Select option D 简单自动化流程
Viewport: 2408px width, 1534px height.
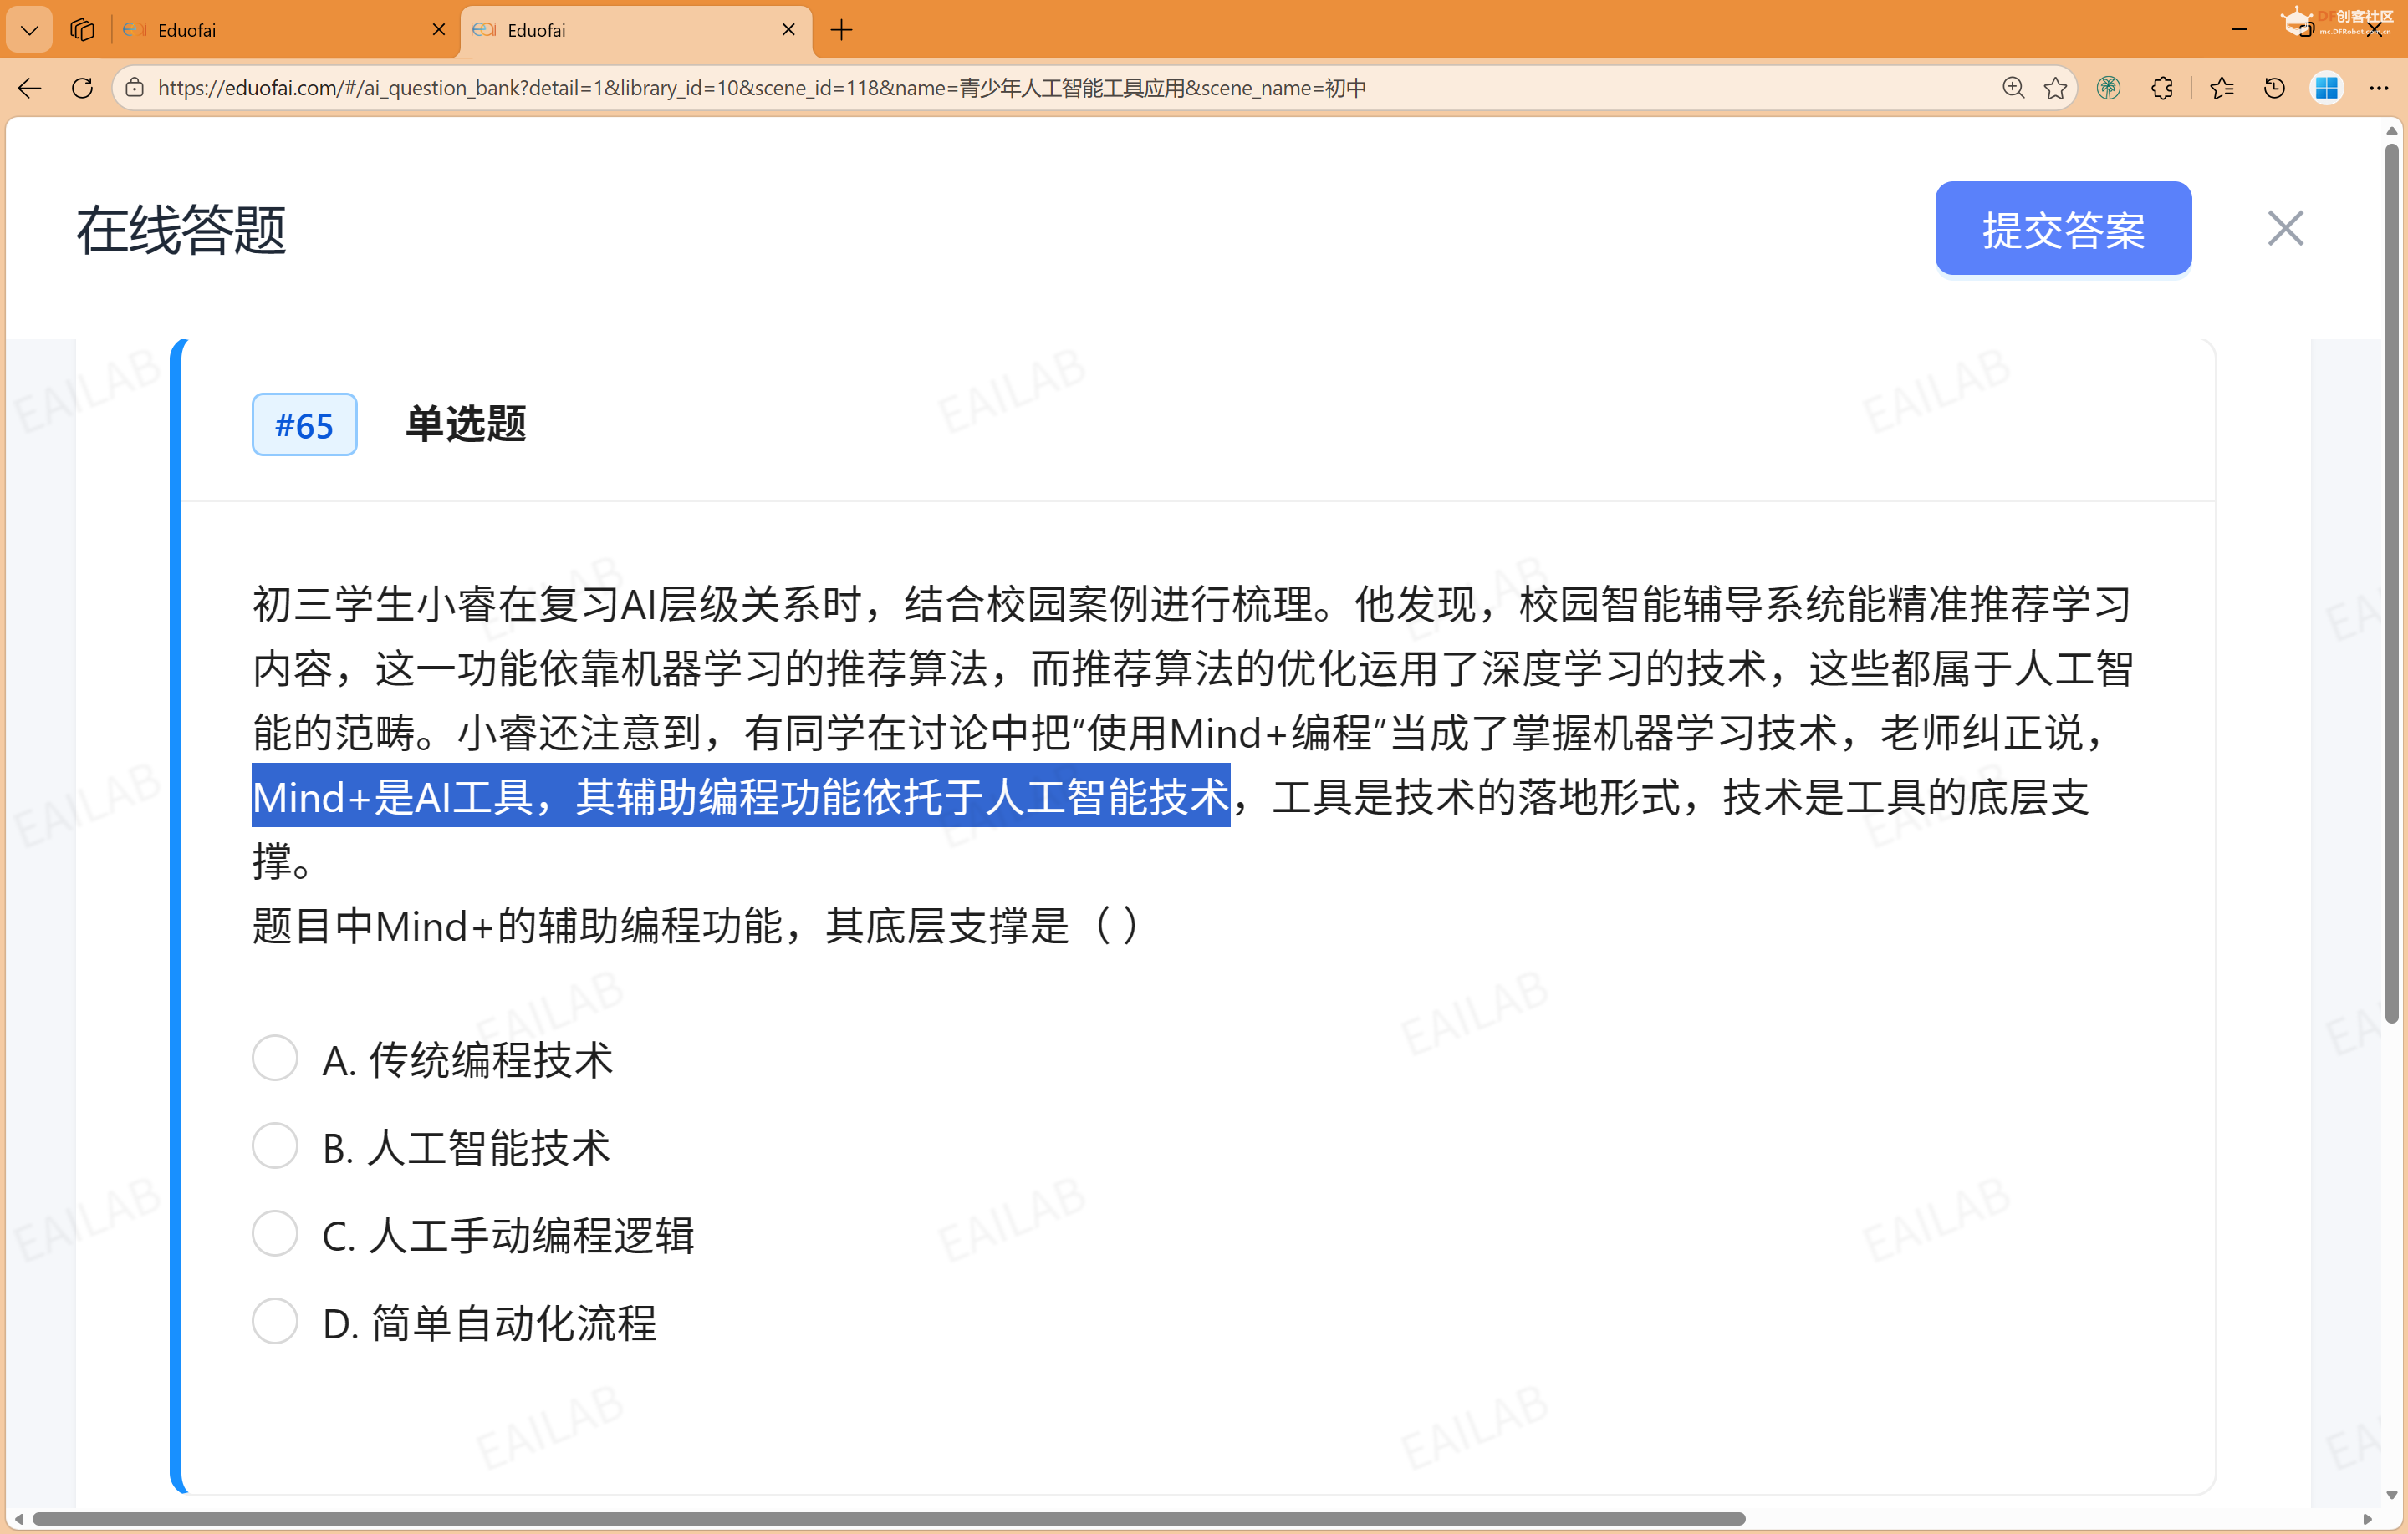pyautogui.click(x=274, y=1321)
